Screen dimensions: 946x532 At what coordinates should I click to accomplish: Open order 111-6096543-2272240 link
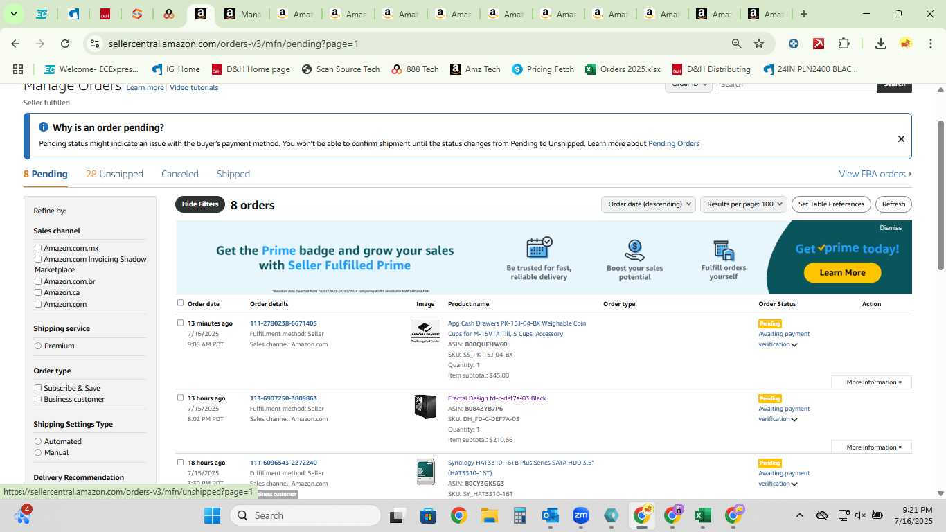point(283,463)
